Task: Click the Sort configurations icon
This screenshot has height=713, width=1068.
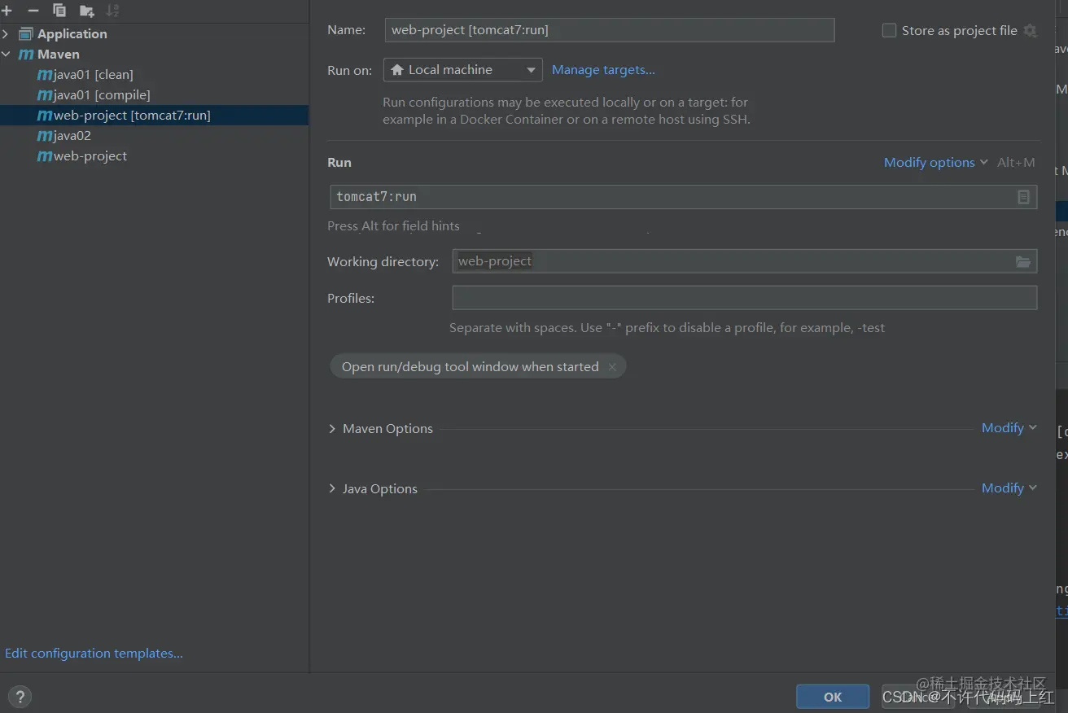Action: [112, 11]
